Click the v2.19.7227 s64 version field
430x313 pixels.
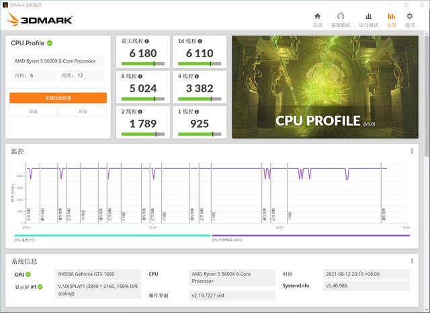pyautogui.click(x=232, y=295)
